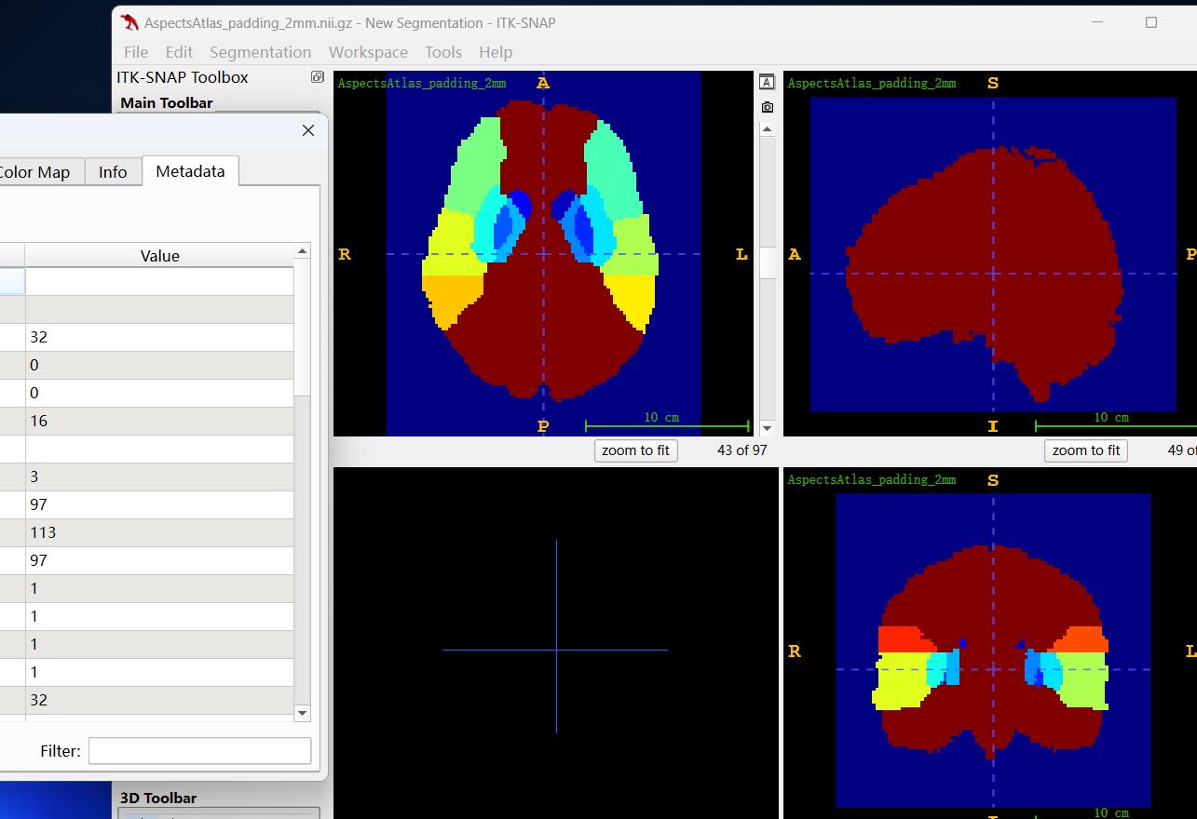Open the Segmentation menu

[261, 52]
